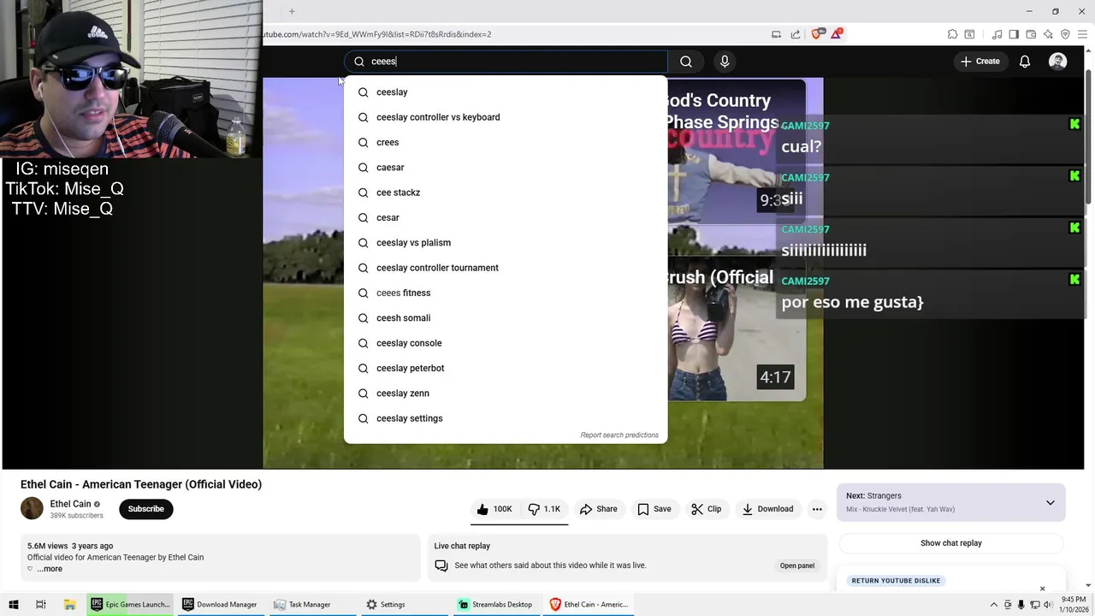Open the Create dropdown button

[980, 62]
